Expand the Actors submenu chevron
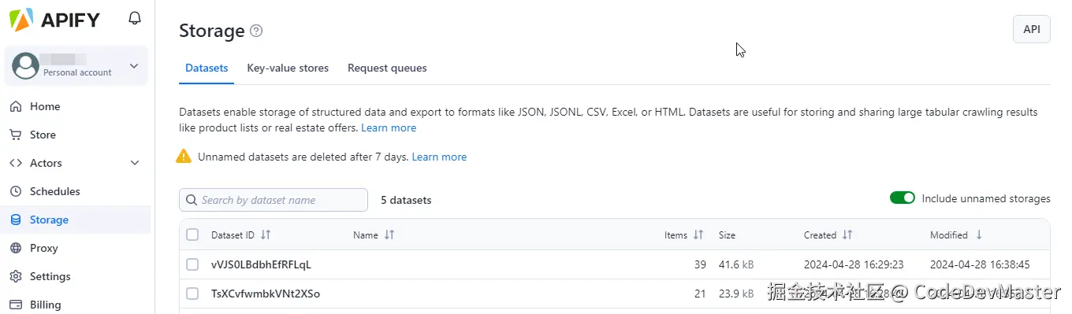The height and width of the screenshot is (314, 1072). pos(135,163)
